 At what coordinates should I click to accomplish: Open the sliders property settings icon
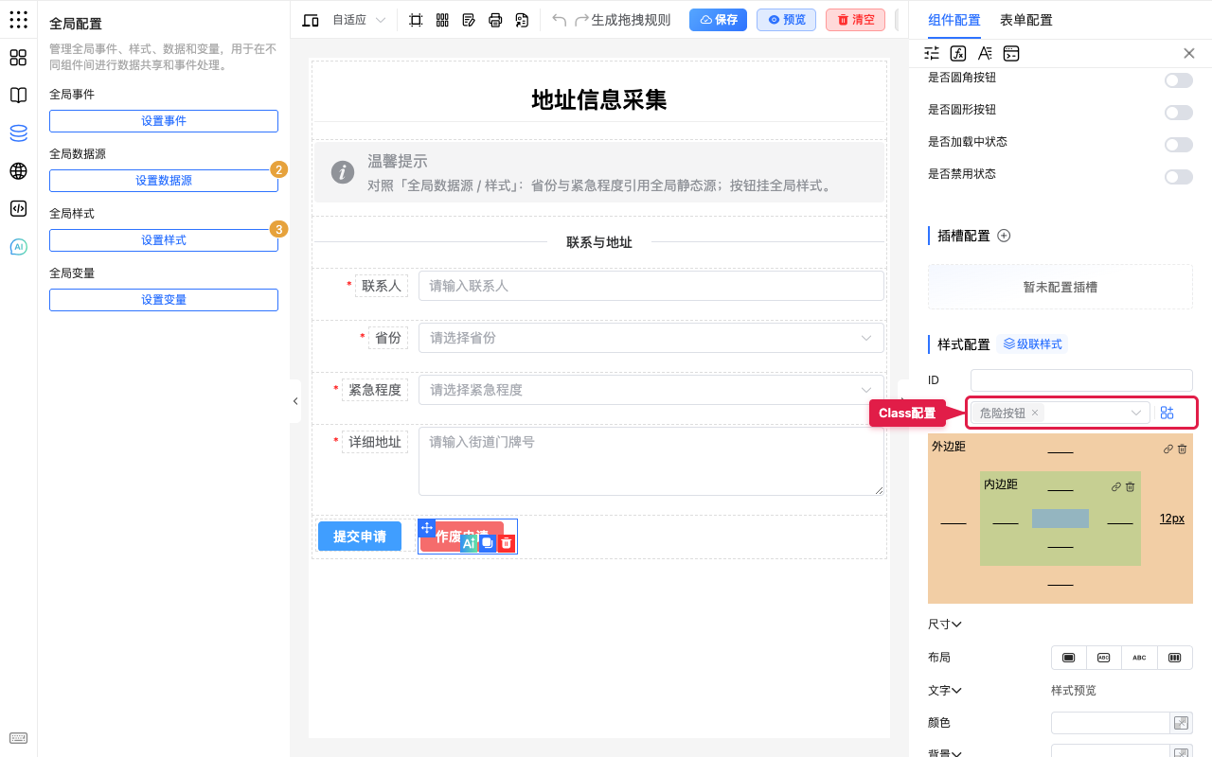(932, 54)
